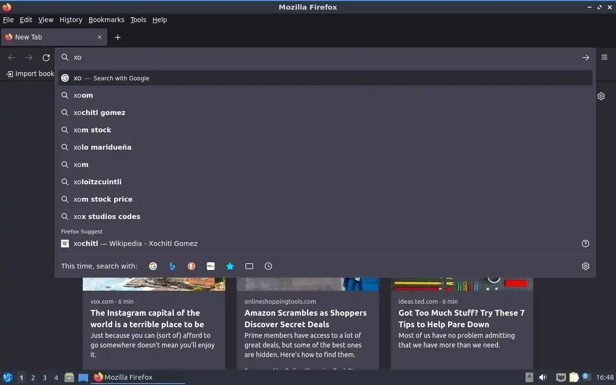Open the vox.com Instagram capital article
Screen dimensions: 616x385
(147, 319)
